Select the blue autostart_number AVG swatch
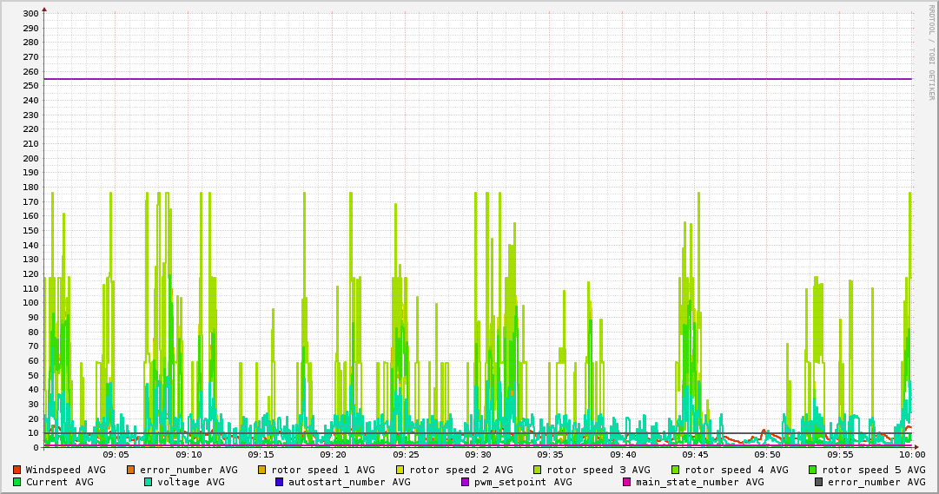 [280, 482]
